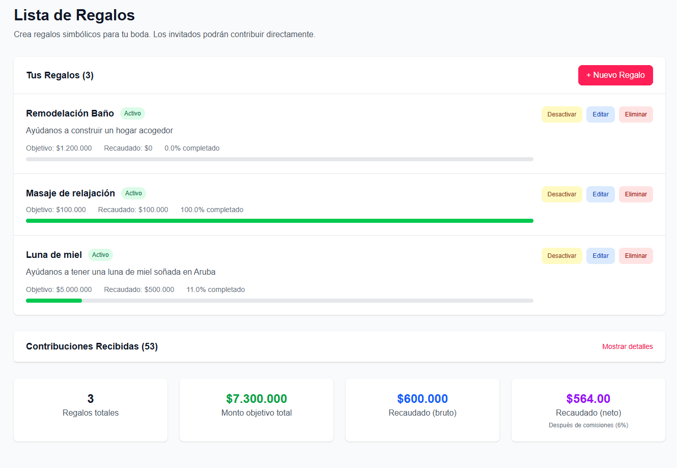Deactivate the Masaje de relajación gift

[561, 194]
